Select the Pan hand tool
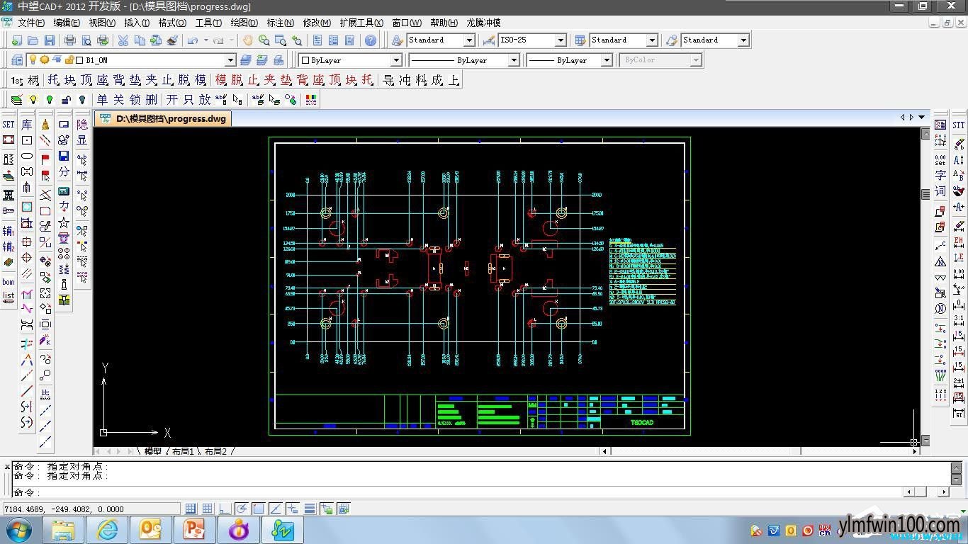 [248, 40]
